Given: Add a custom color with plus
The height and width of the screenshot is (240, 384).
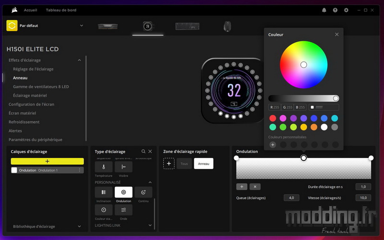Looking at the screenshot, I should point(273,145).
